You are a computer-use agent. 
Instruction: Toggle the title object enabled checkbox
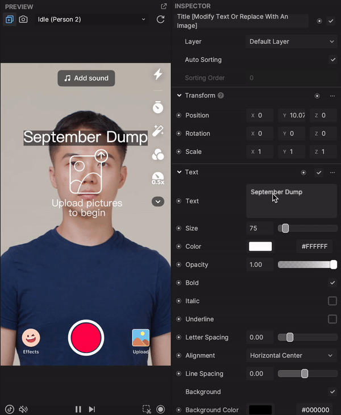(x=331, y=21)
